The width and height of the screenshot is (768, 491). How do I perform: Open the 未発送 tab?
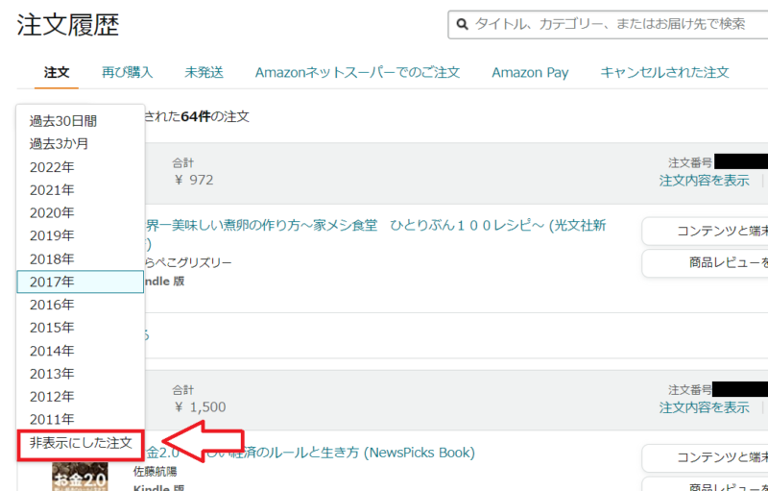204,72
